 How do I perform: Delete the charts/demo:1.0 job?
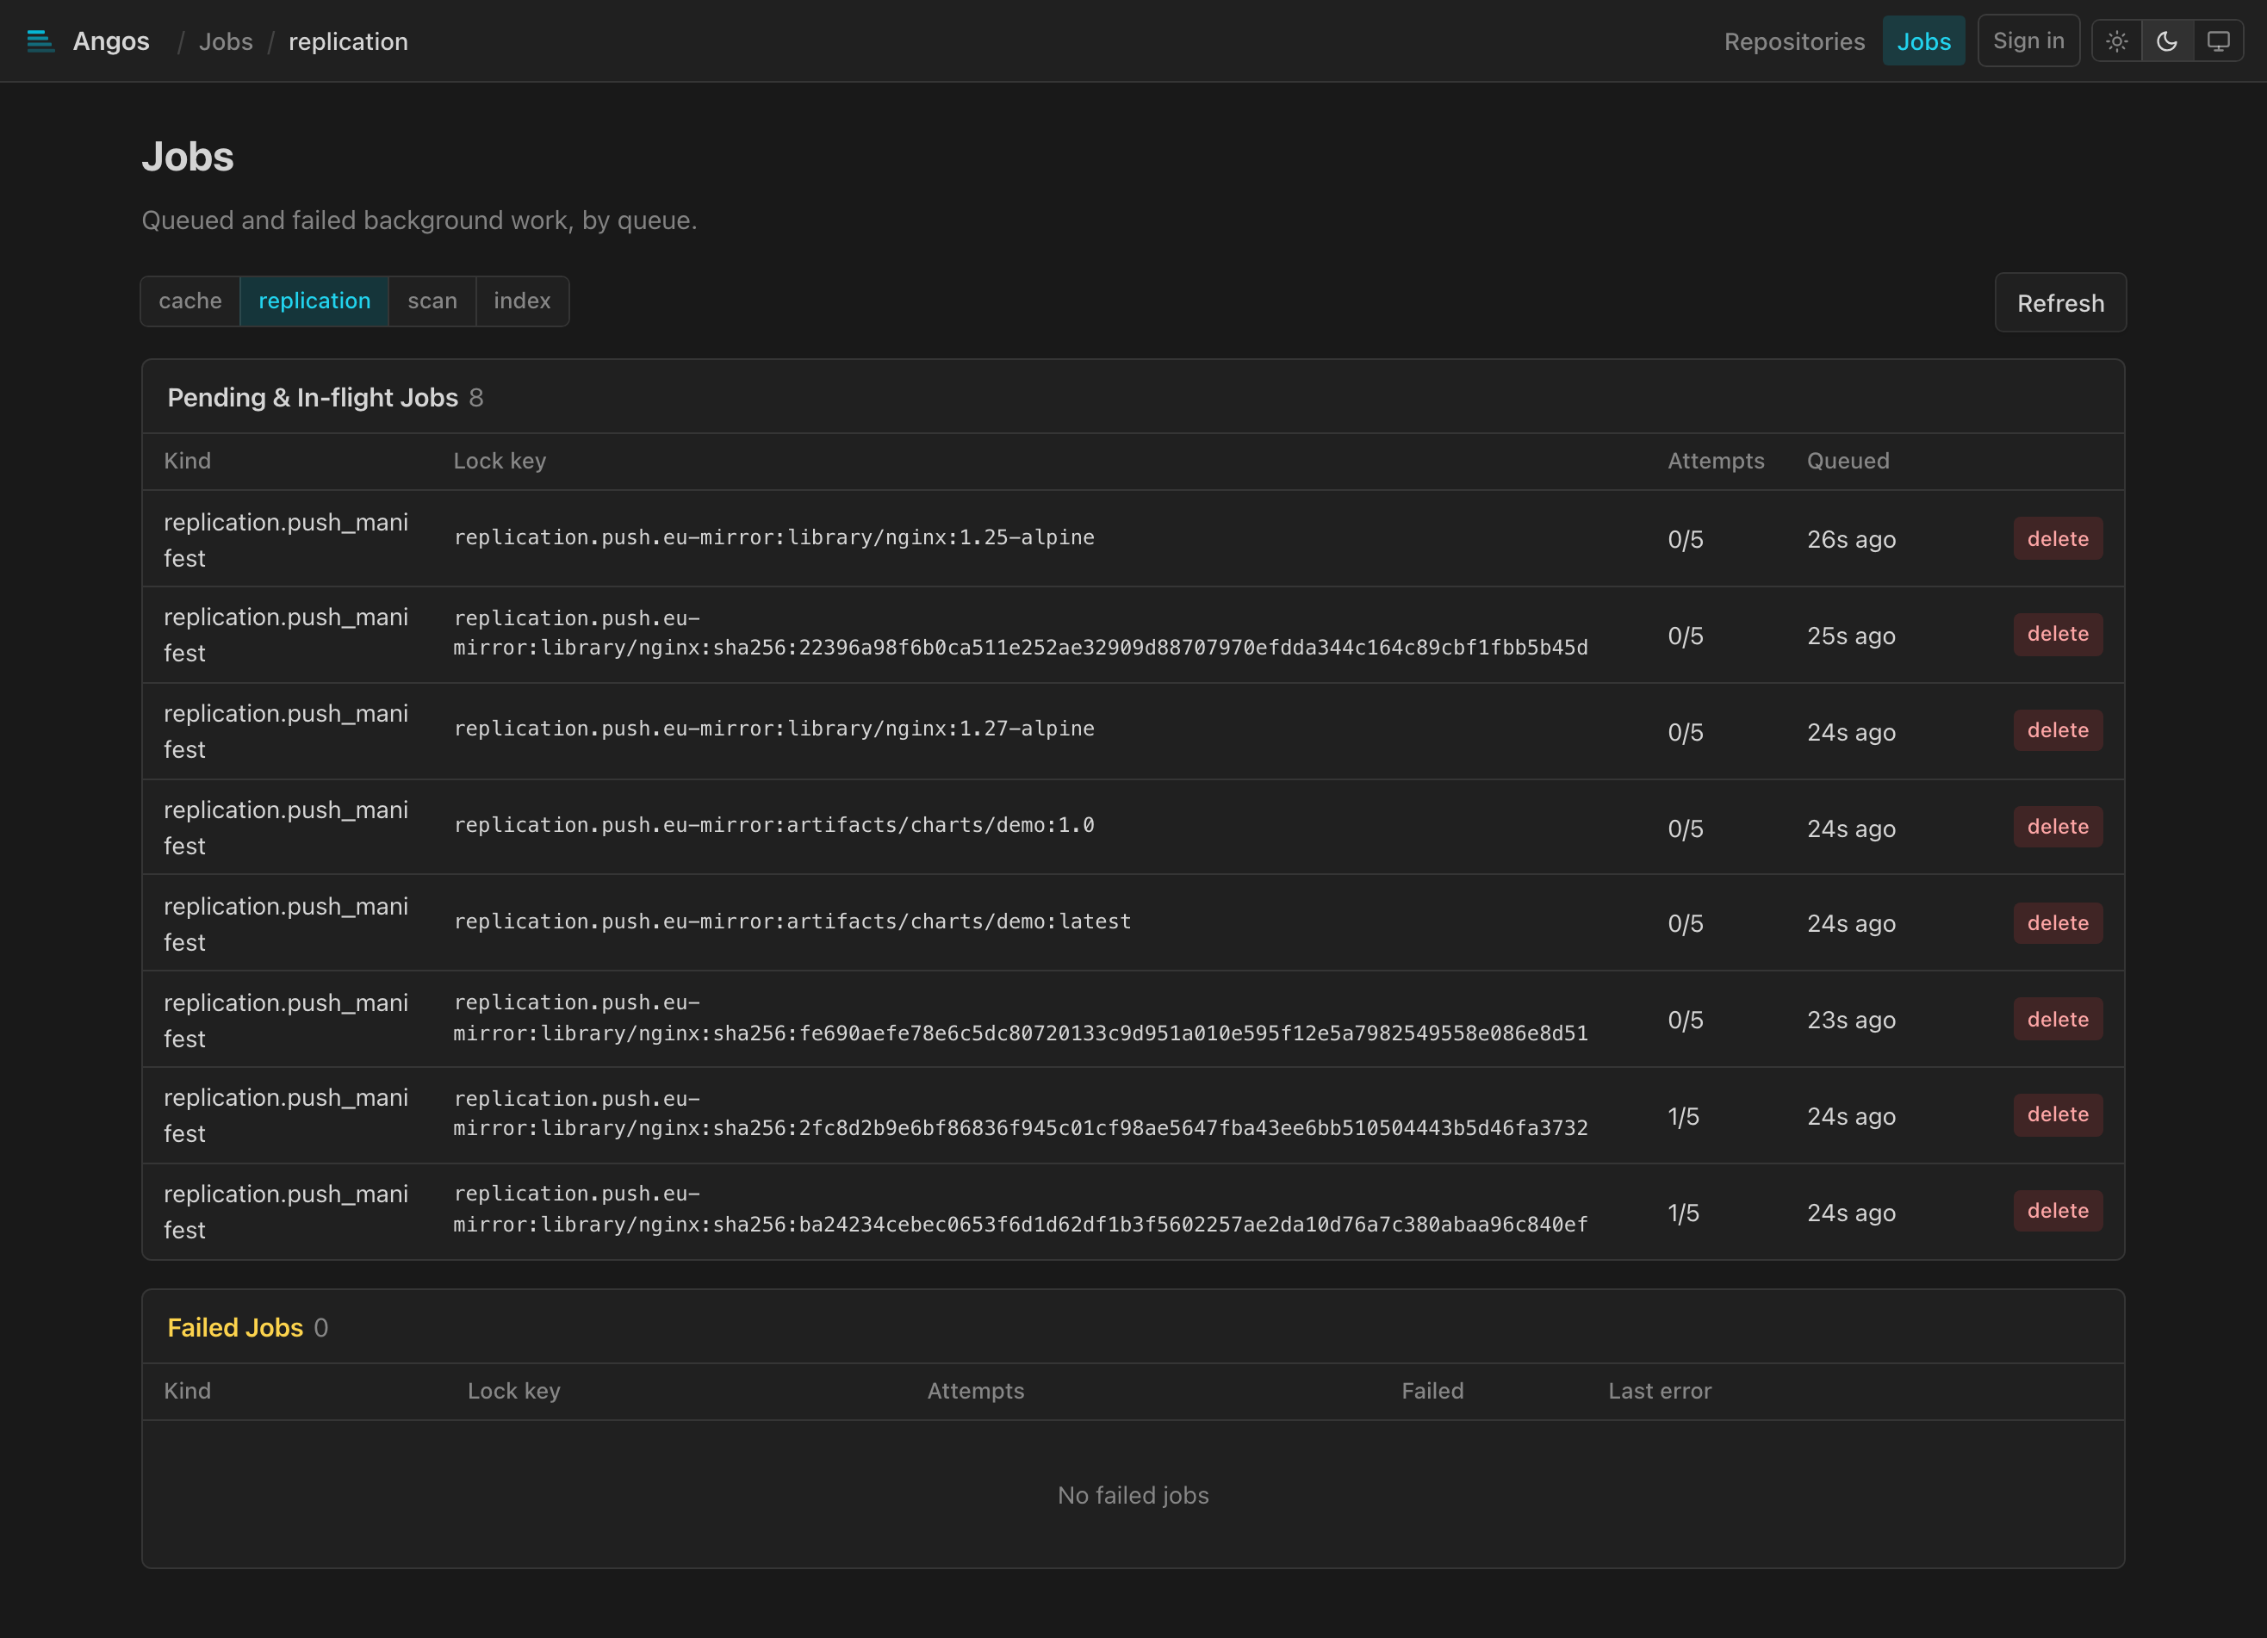[x=2057, y=827]
